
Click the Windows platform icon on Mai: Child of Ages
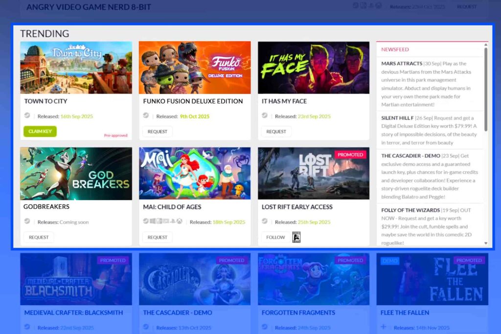click(x=153, y=222)
